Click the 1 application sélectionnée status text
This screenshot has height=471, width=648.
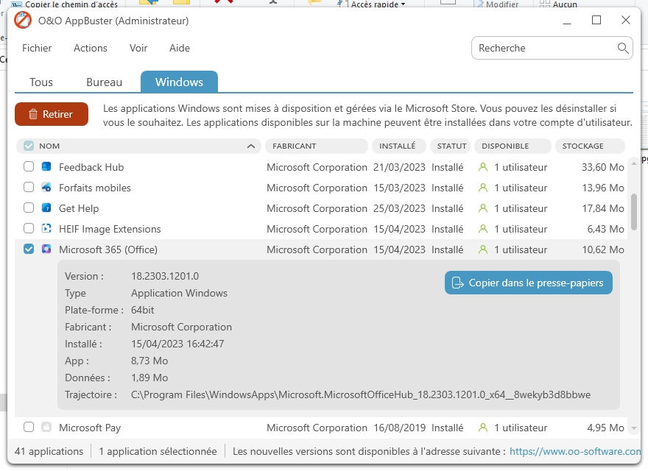(158, 451)
